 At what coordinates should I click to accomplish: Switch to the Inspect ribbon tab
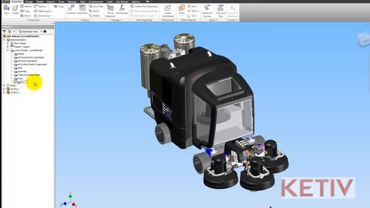[51, 1]
